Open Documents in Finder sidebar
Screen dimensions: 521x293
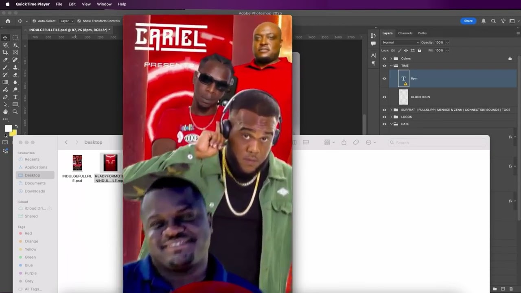pyautogui.click(x=35, y=183)
